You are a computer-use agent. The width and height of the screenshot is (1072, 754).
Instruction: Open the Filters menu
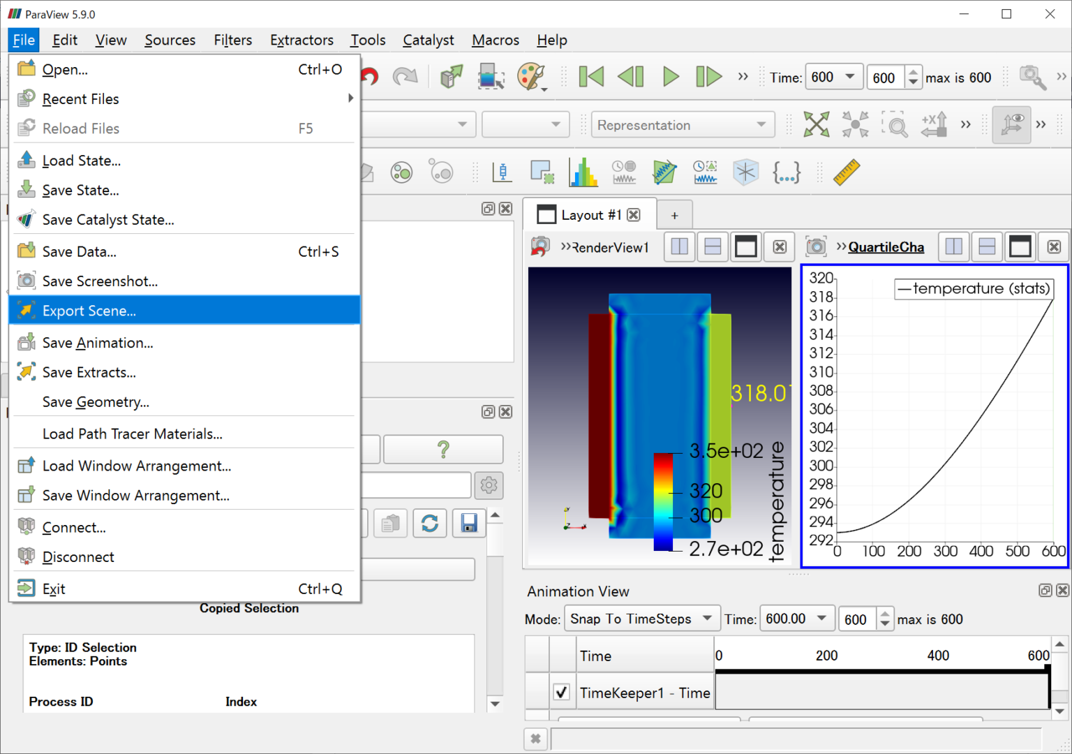[x=232, y=40]
